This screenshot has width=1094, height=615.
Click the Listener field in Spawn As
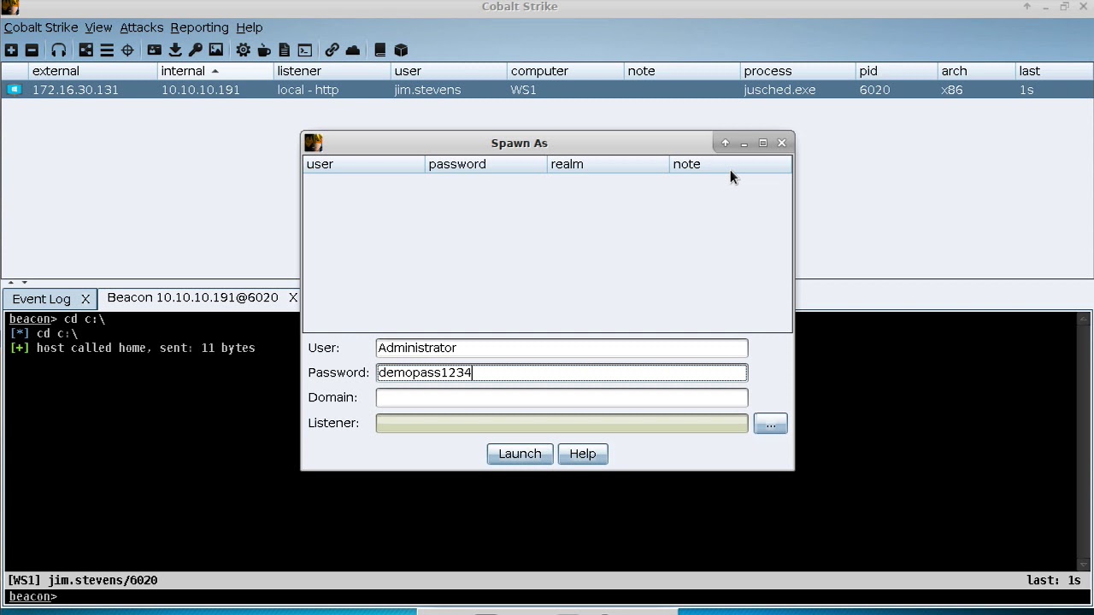pyautogui.click(x=562, y=423)
